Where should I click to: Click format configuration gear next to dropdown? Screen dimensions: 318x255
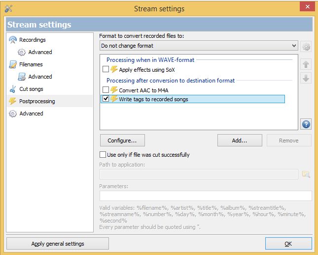click(306, 47)
